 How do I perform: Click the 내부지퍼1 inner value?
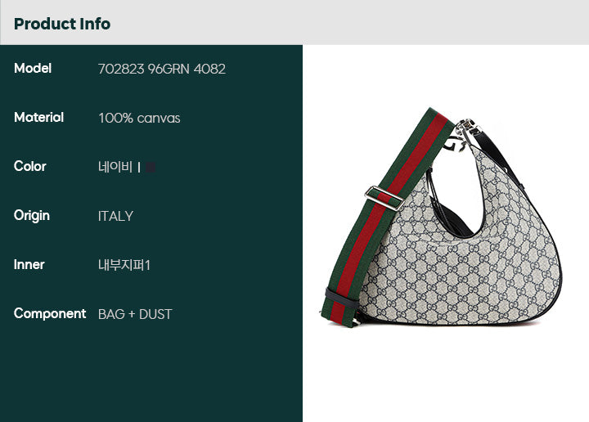click(x=124, y=265)
